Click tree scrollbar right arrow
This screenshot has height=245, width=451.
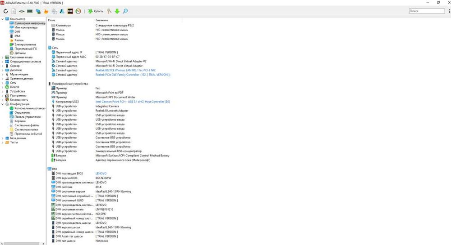[x=43, y=244]
